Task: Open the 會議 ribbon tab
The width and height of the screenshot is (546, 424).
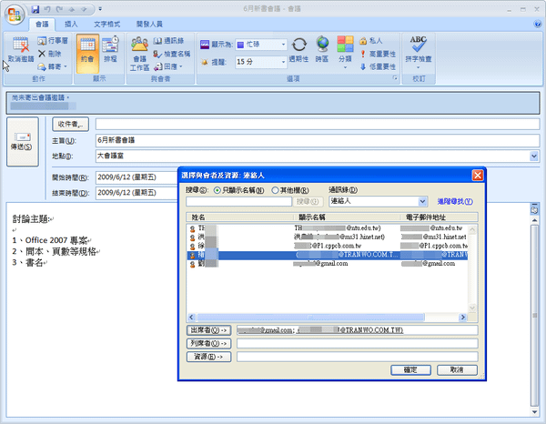Action: coord(42,24)
